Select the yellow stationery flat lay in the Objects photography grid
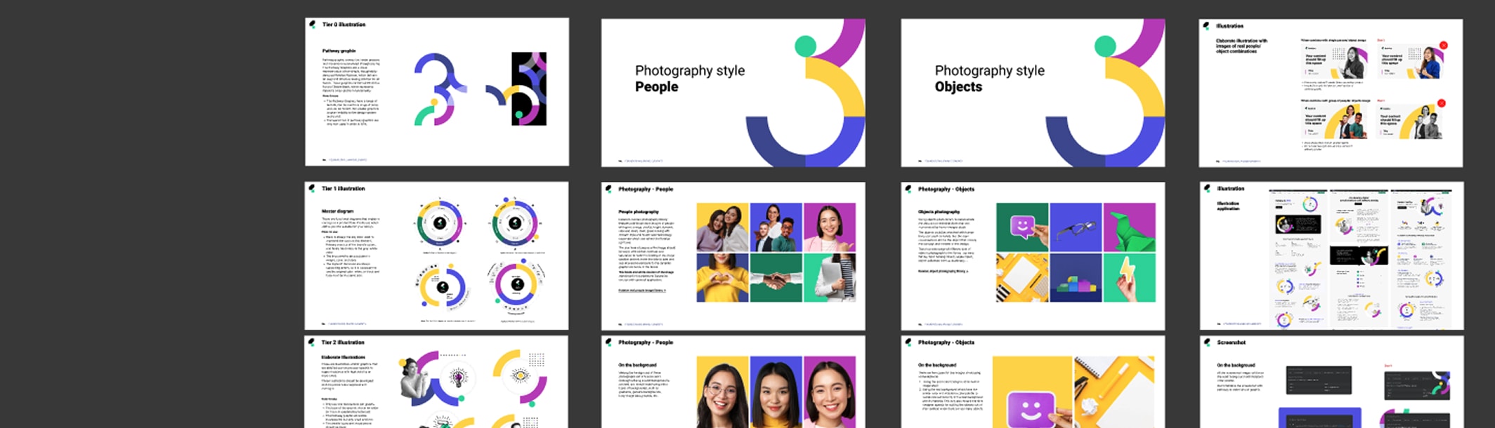Image resolution: width=1495 pixels, height=428 pixels. pos(1022,278)
